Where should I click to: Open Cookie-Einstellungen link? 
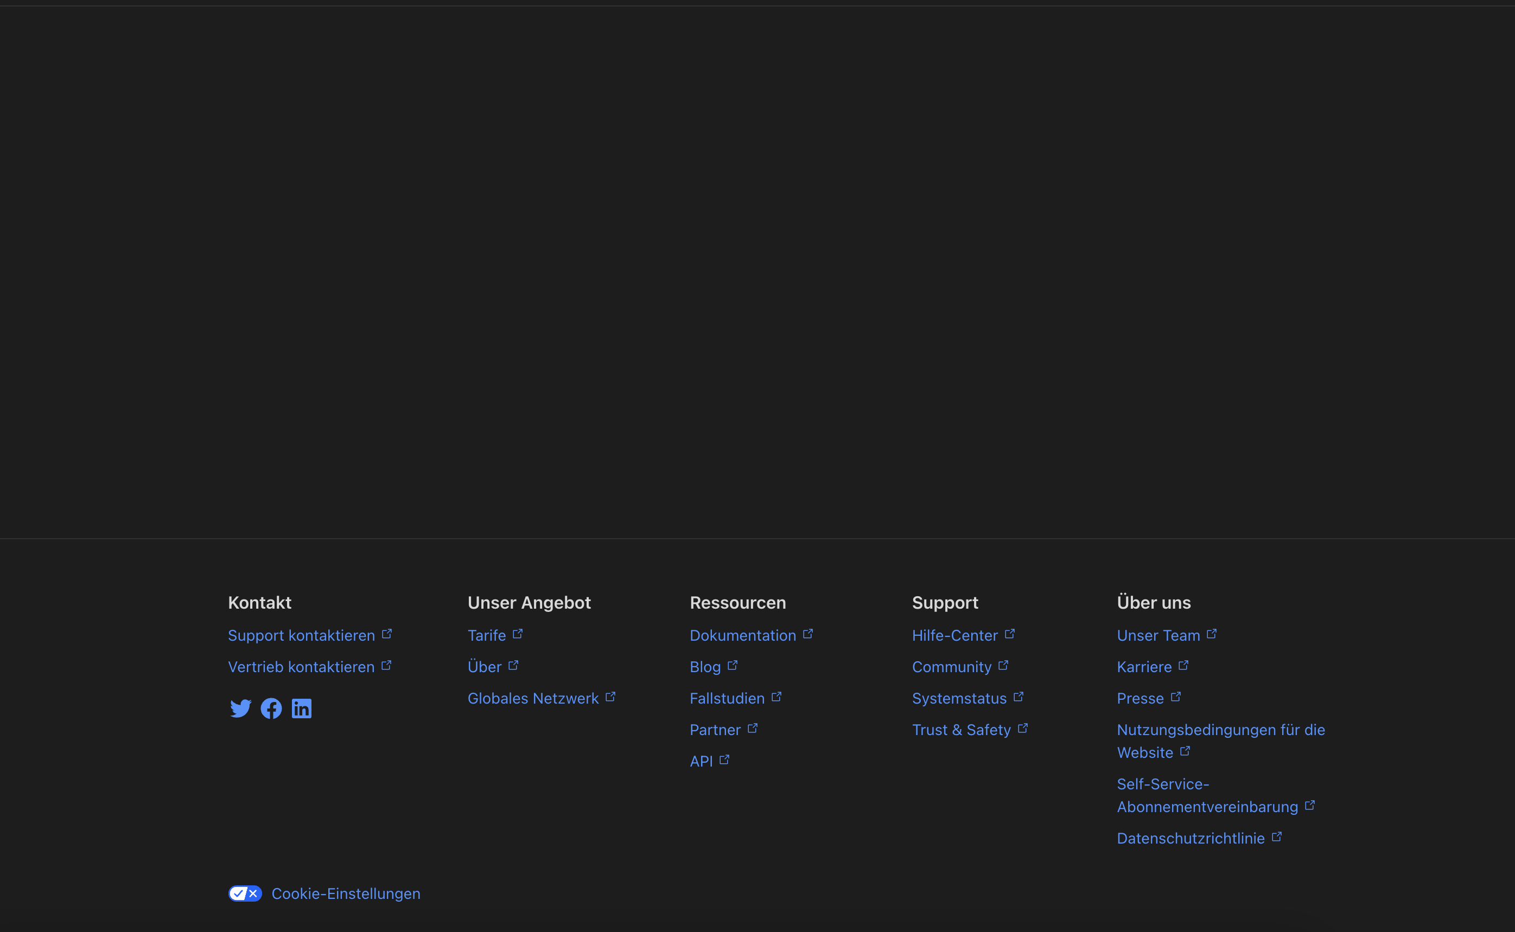[x=346, y=893]
